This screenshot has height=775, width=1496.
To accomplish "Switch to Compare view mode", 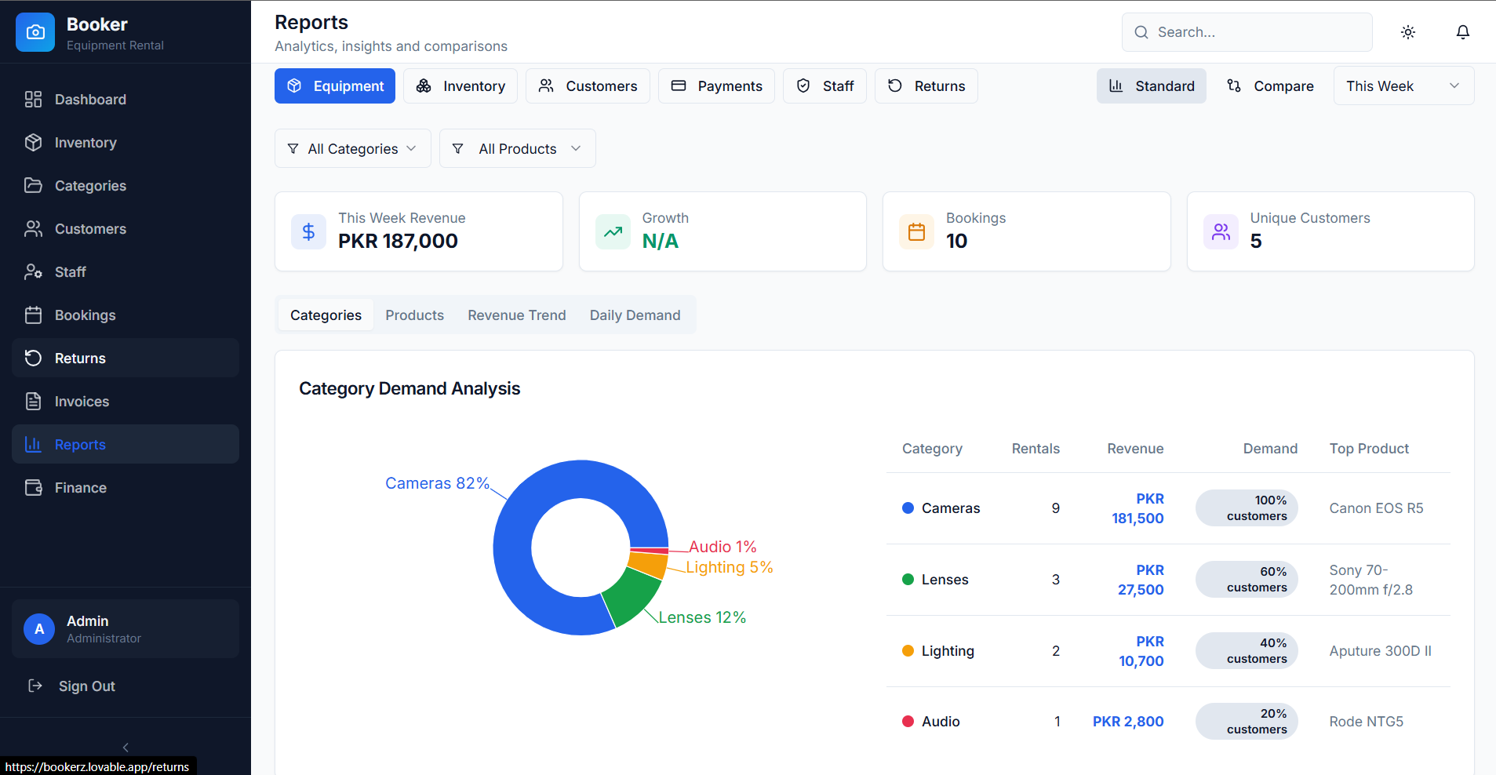I will [1270, 86].
